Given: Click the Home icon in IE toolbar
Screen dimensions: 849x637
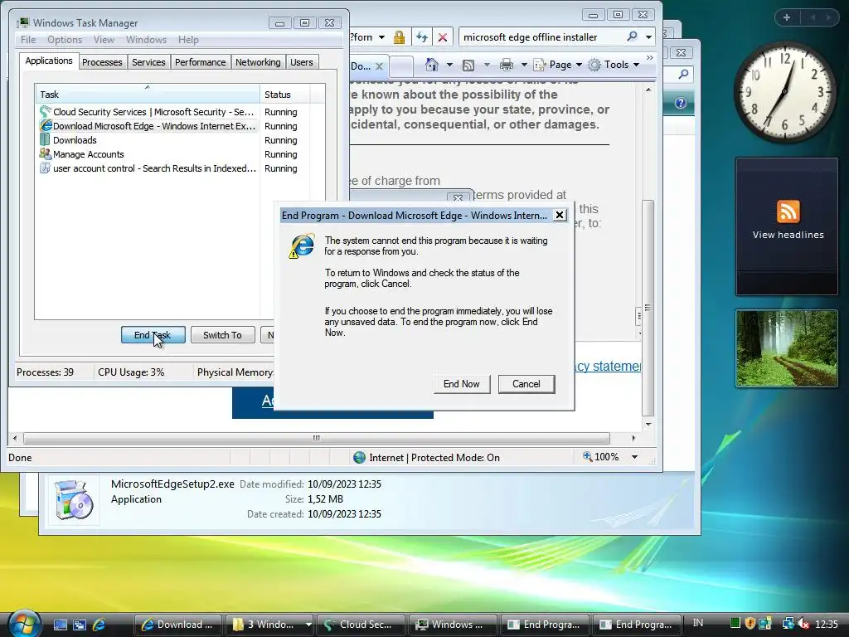Looking at the screenshot, I should click(431, 65).
